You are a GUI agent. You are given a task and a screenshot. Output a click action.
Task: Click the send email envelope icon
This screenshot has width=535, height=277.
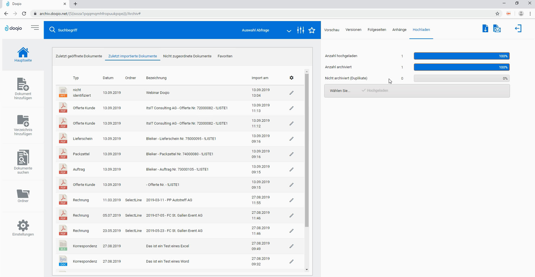(497, 29)
